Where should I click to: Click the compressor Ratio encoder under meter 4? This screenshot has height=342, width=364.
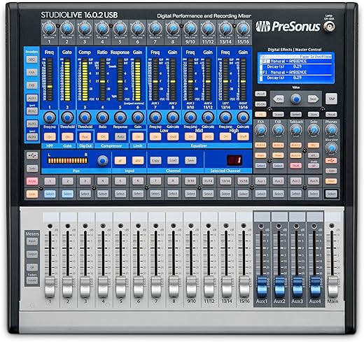103,117
